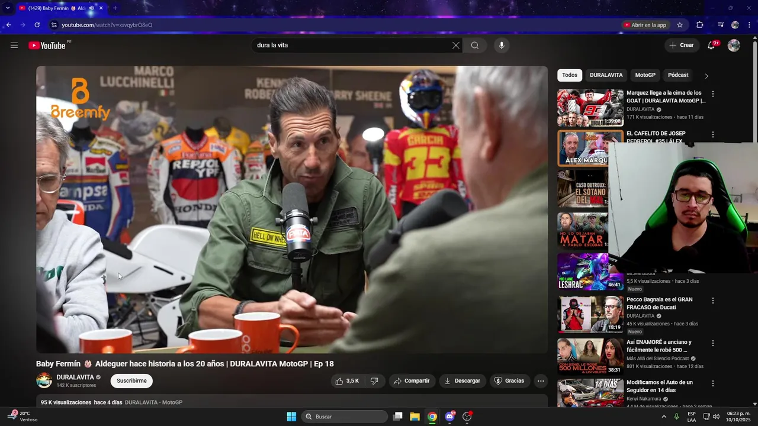Show more filter chips with right chevron
Viewport: 758px width, 426px height.
[x=706, y=76]
